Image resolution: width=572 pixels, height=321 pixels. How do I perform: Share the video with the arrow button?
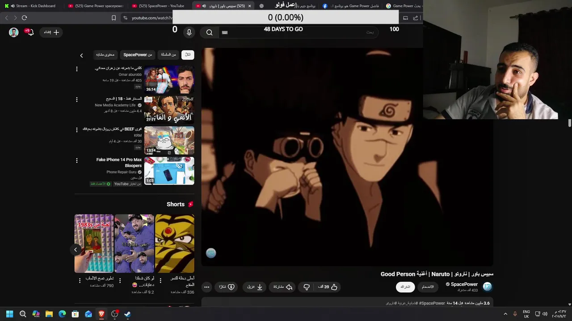pos(282,287)
